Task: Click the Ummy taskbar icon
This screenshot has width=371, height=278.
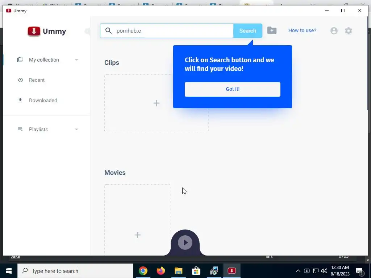Action: tap(232, 271)
